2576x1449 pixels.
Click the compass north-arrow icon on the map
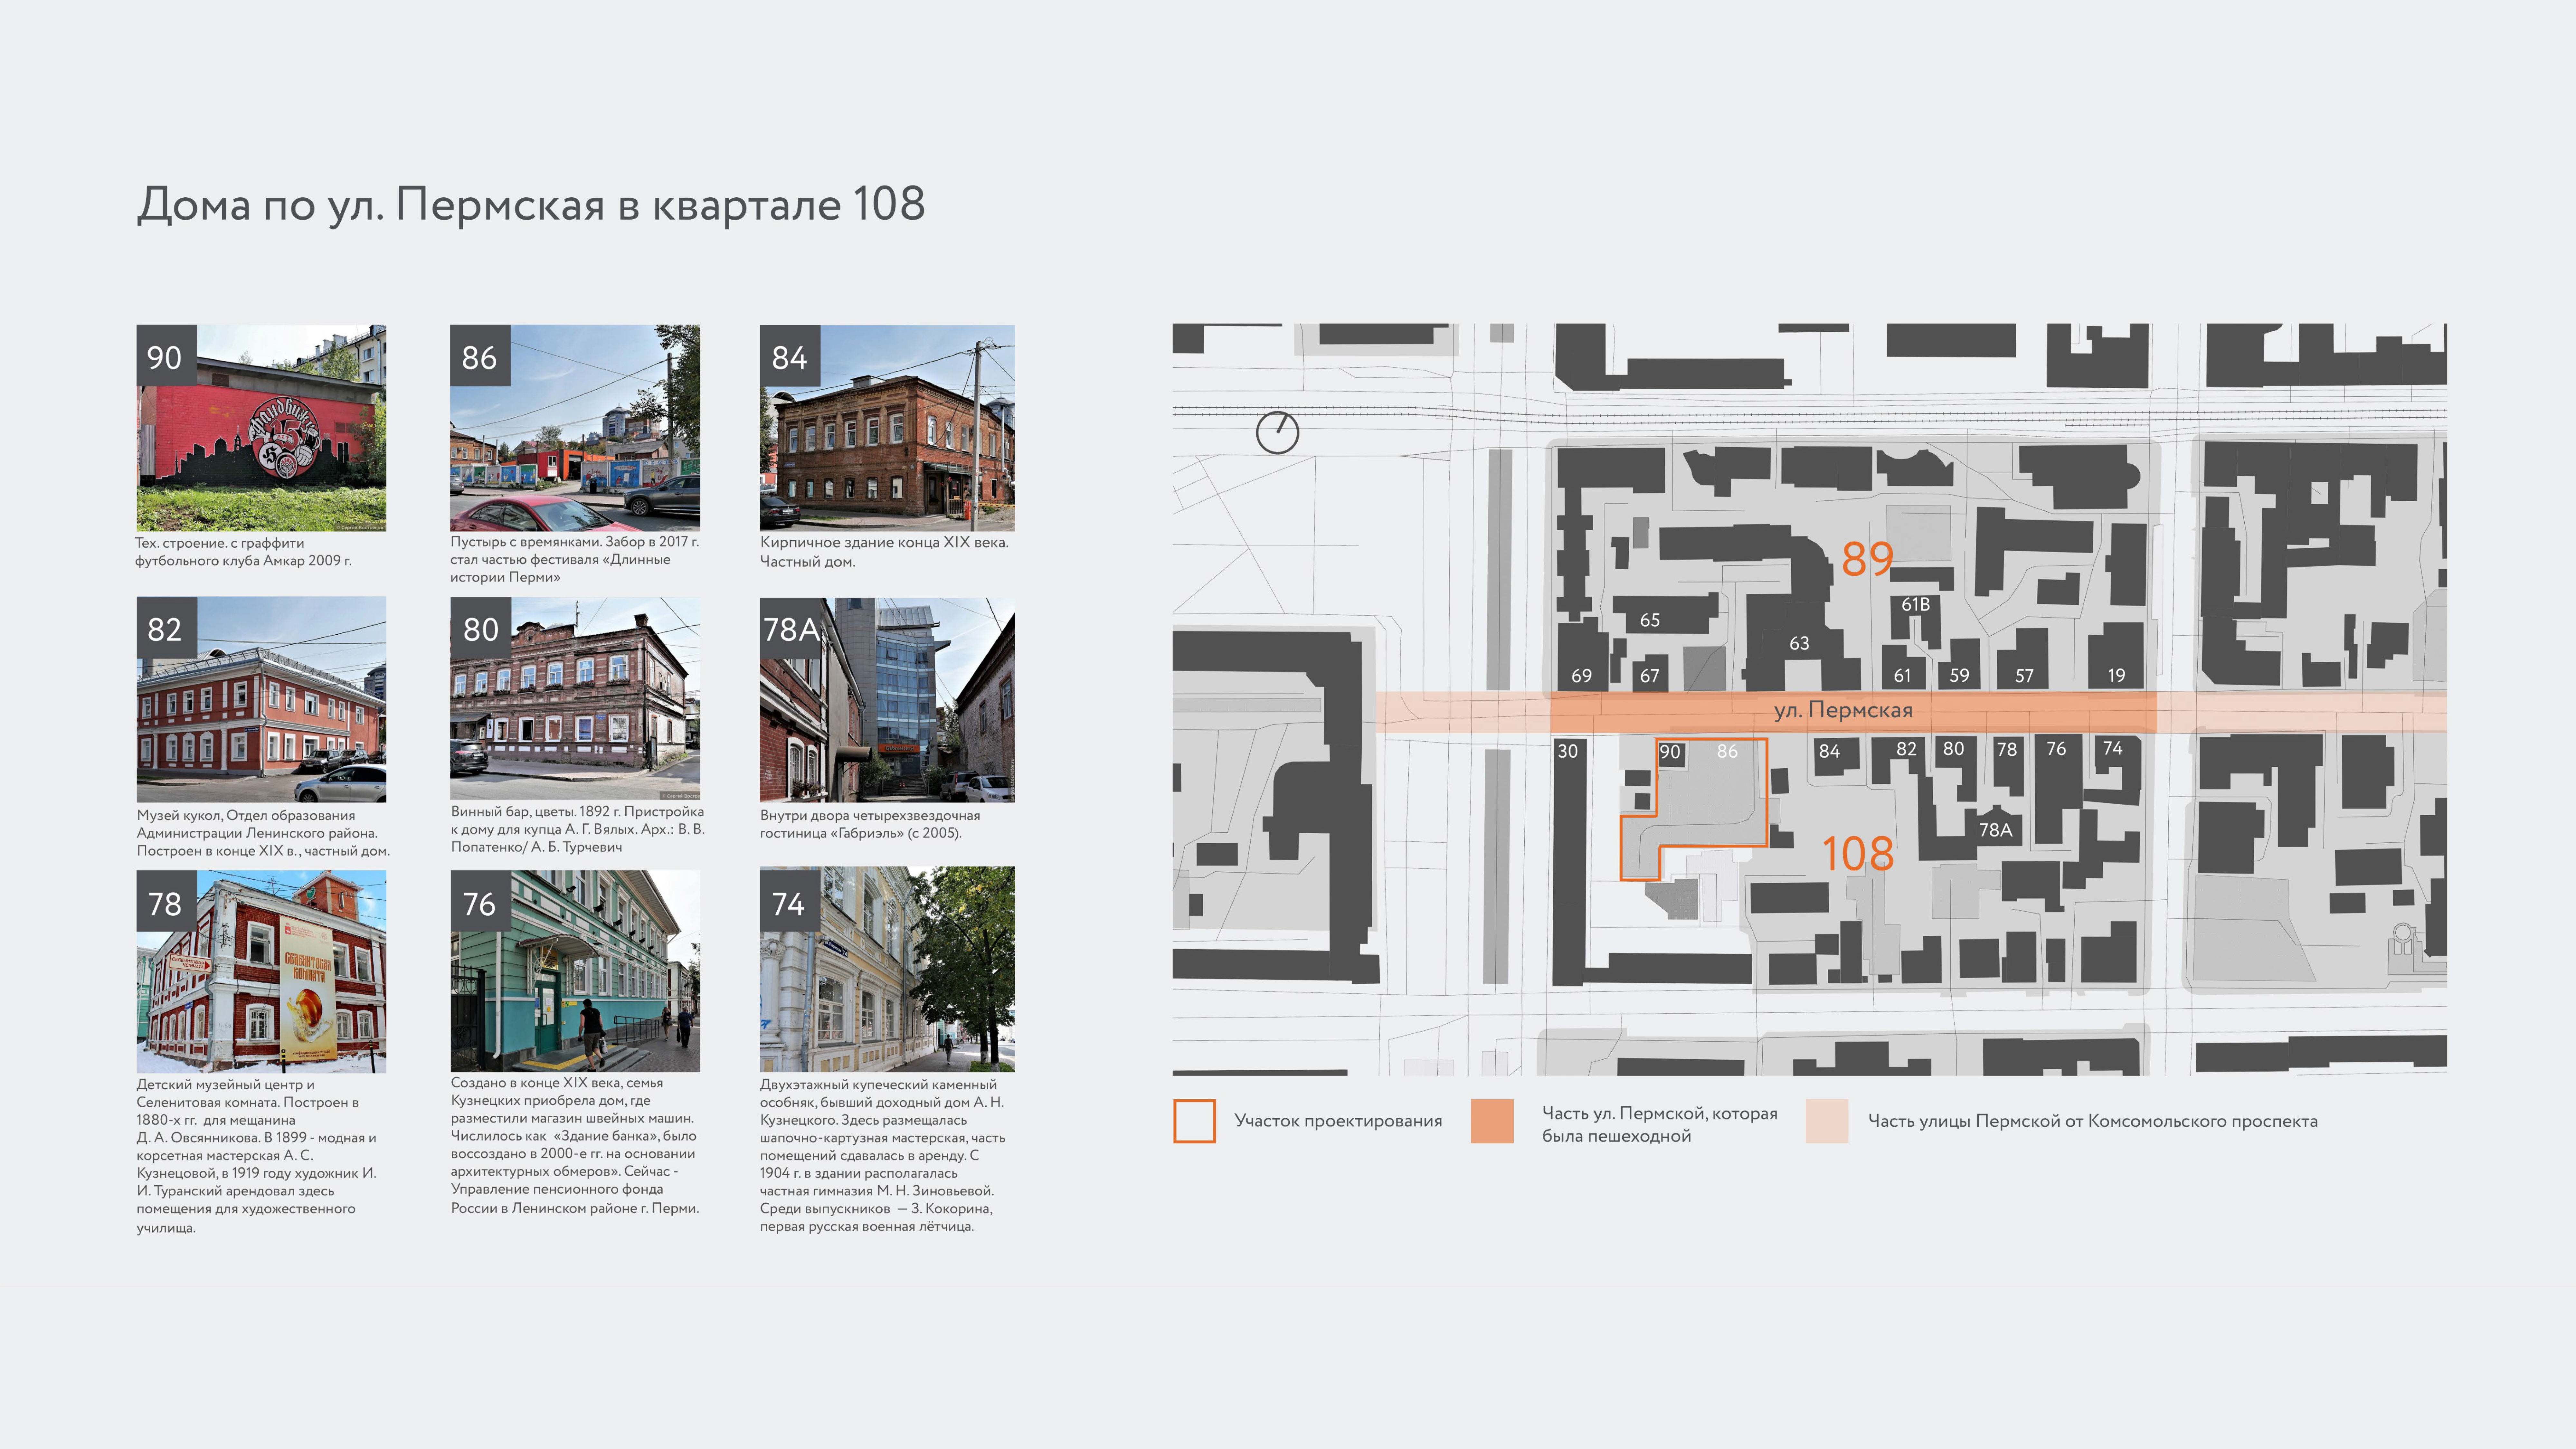(1277, 432)
